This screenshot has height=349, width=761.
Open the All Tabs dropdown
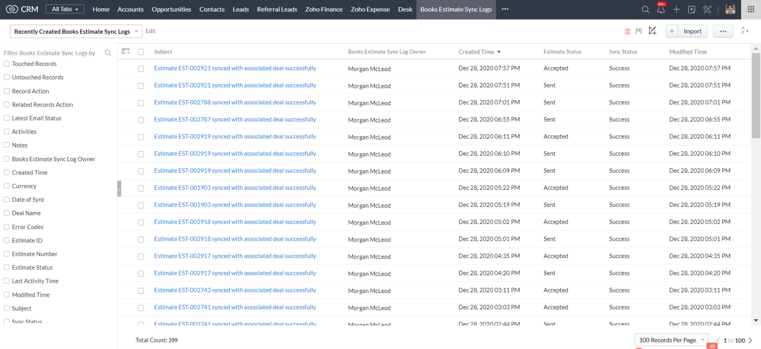click(x=65, y=9)
